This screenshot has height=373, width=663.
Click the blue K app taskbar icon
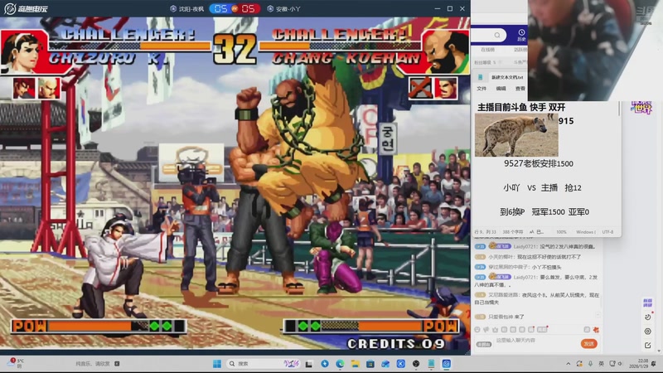[401, 364]
